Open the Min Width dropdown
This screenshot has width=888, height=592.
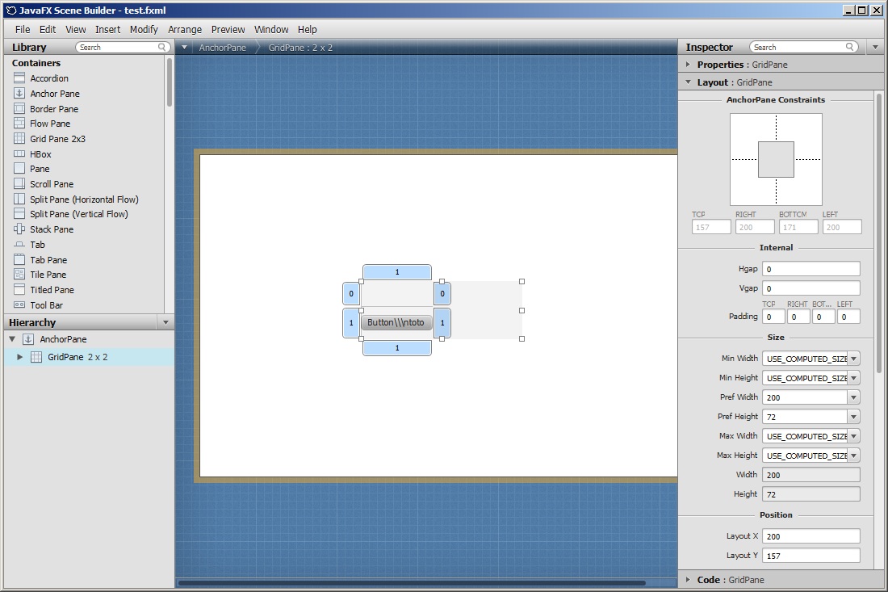tap(853, 359)
